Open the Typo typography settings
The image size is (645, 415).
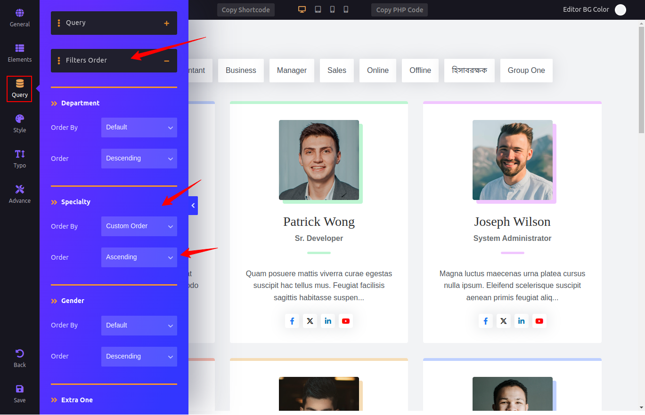[20, 159]
